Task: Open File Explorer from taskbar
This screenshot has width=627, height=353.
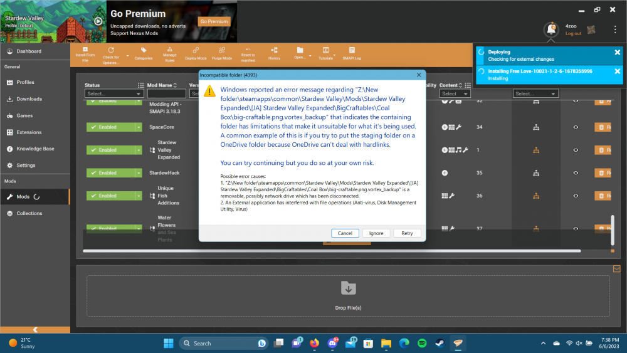Action: (386, 343)
